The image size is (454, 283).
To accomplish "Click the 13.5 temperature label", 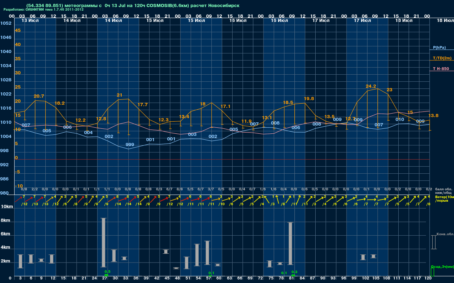I will click(330, 117).
